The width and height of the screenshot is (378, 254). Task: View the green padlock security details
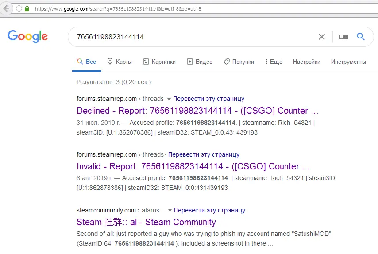click(x=27, y=9)
